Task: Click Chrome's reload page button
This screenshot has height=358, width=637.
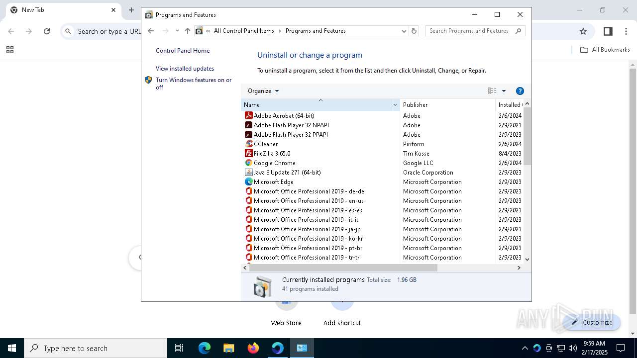Action: click(x=47, y=31)
